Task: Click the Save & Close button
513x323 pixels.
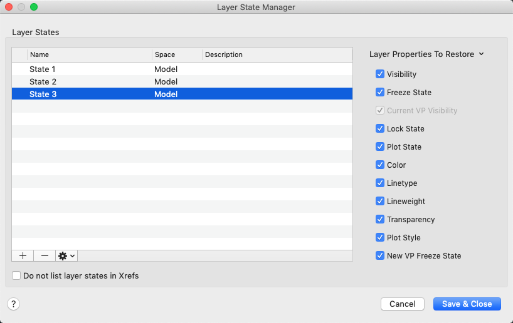Action: [467, 304]
